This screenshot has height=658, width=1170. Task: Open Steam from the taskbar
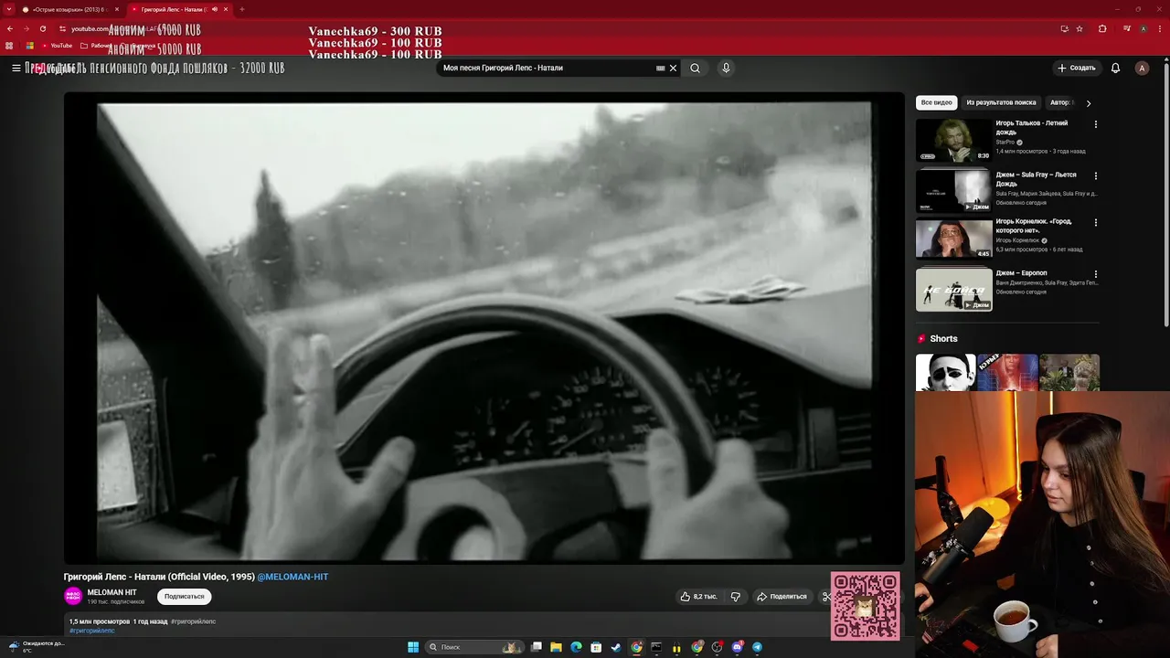click(616, 647)
